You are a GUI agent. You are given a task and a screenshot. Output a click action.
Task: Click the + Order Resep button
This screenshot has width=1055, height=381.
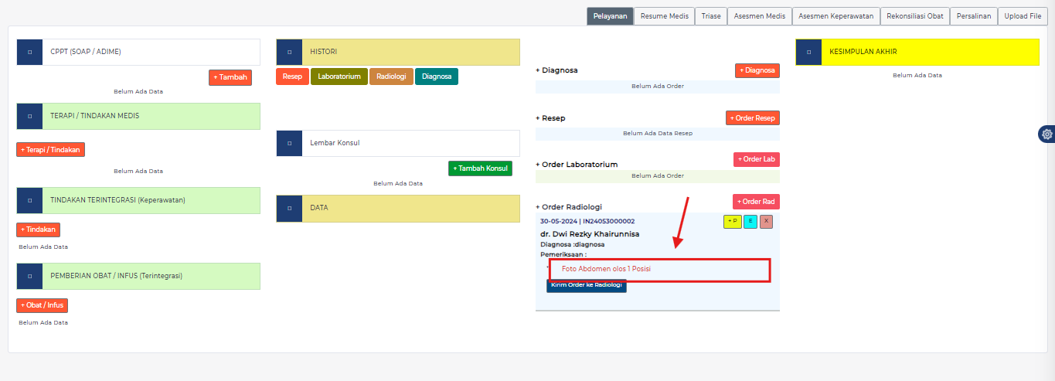752,118
